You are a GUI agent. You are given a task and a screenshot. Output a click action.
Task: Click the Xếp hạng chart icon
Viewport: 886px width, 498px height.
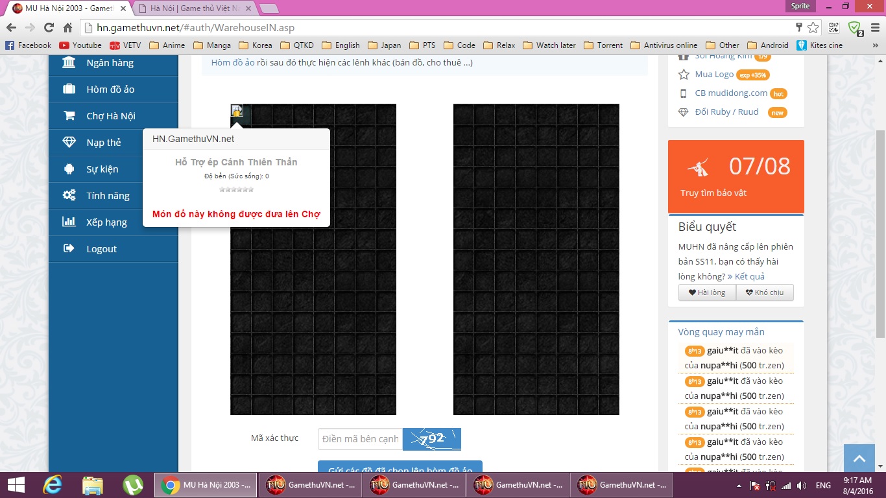69,222
